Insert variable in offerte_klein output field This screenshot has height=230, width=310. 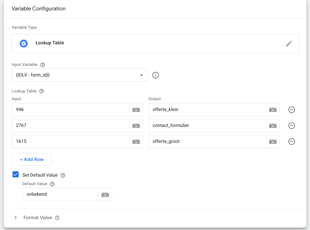point(273,110)
